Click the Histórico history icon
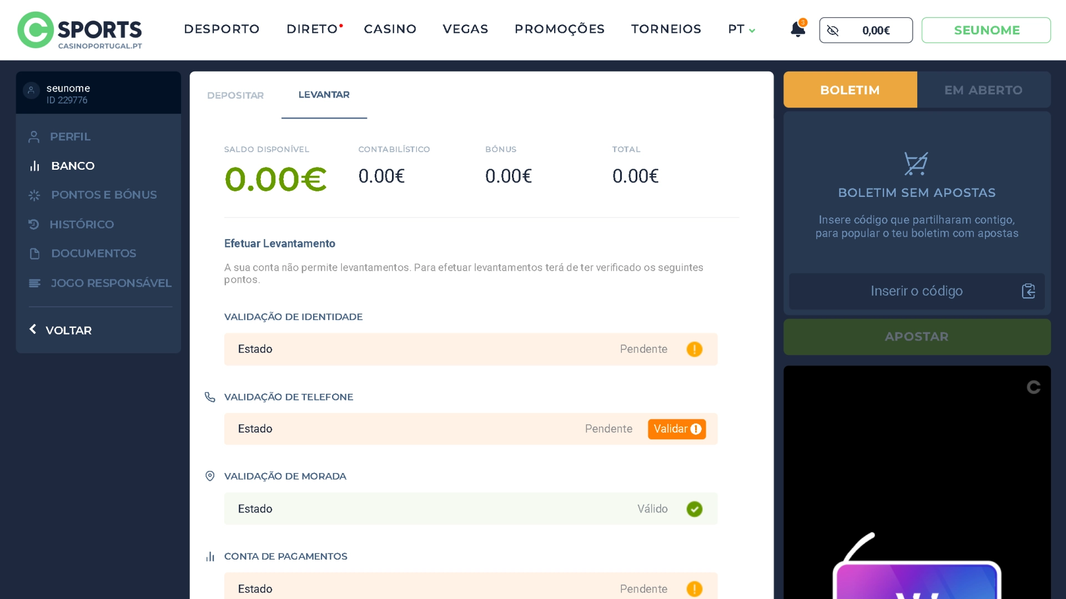Image resolution: width=1066 pixels, height=599 pixels. 33,224
